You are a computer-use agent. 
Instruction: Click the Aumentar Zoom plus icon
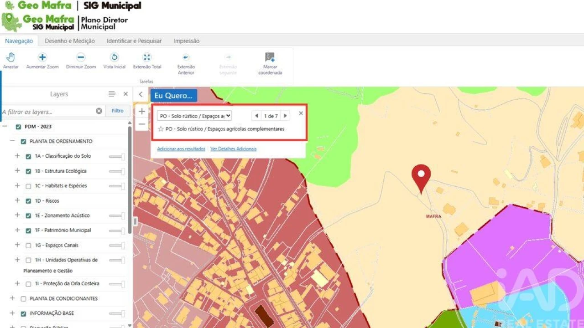[x=42, y=57]
